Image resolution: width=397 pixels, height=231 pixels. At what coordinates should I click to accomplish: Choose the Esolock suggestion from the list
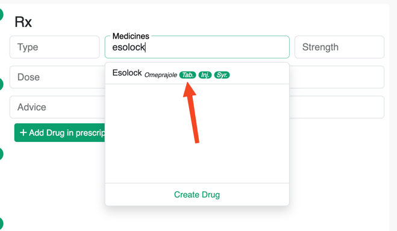[x=197, y=73]
